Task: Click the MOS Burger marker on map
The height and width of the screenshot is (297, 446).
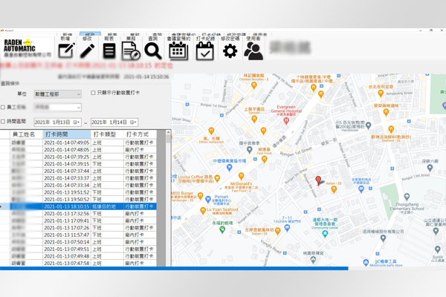Action: [x=200, y=195]
